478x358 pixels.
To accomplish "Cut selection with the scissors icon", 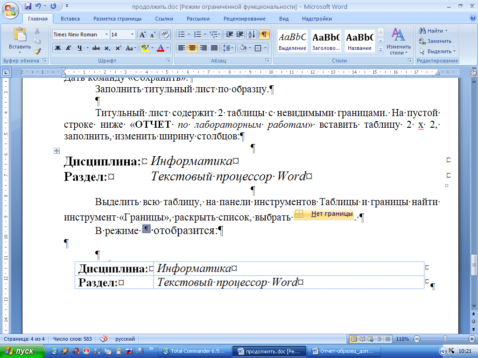I will tap(37, 31).
